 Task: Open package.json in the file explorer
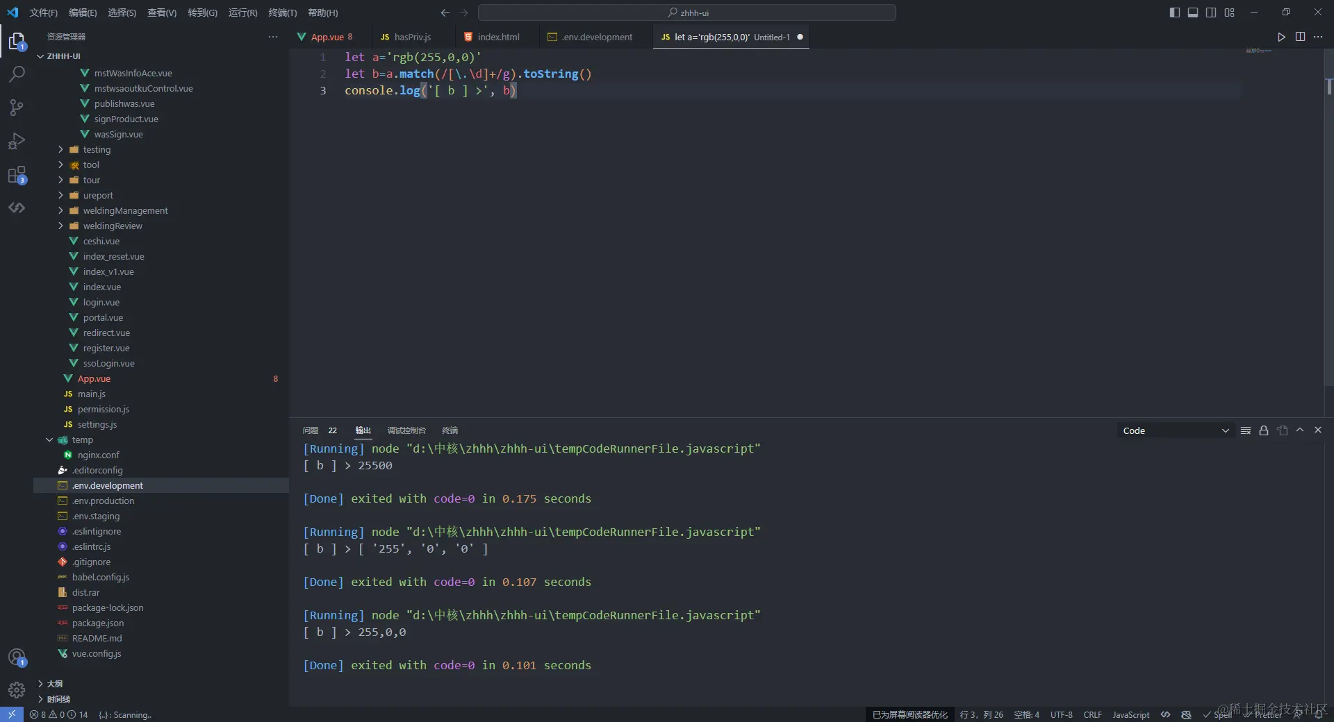(98, 623)
